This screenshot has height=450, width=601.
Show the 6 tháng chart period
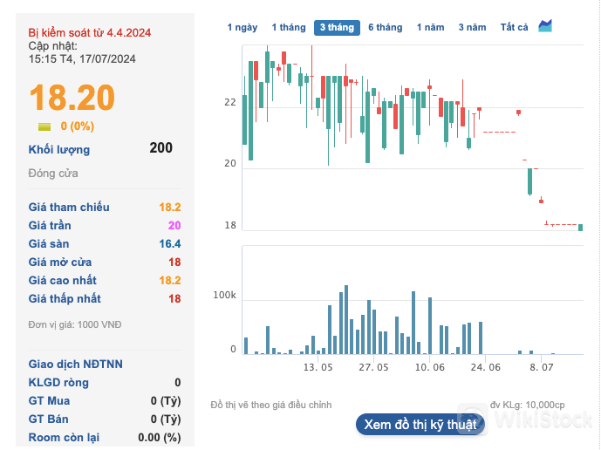click(x=385, y=28)
